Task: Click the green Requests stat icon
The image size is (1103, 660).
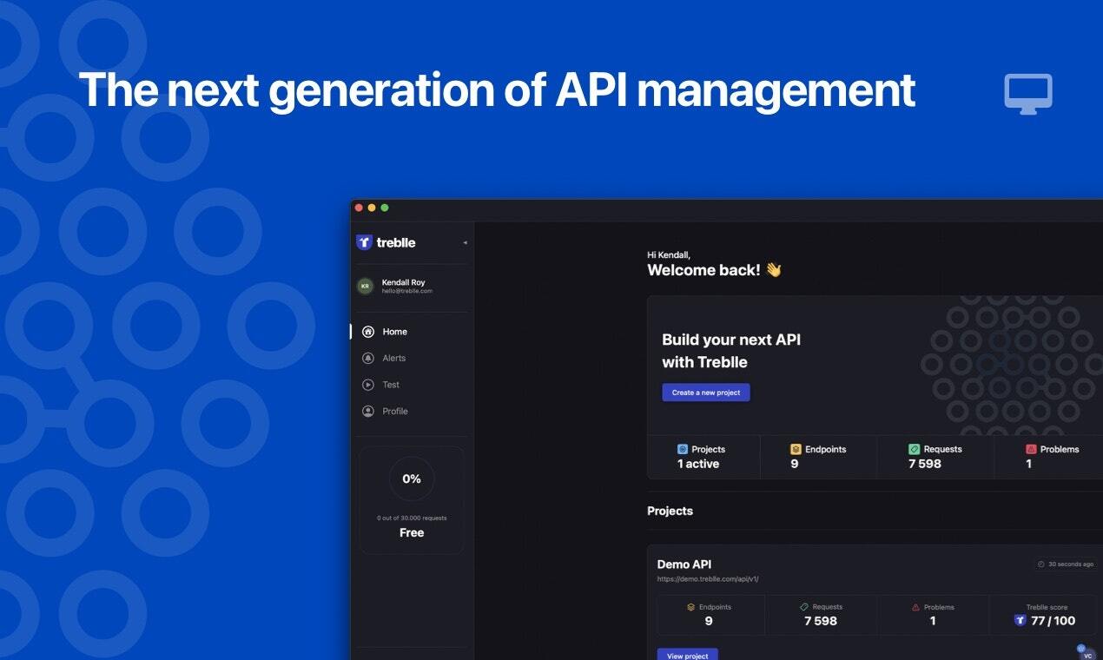Action: [914, 449]
